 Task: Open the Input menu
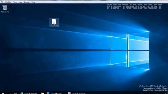(20, 2)
